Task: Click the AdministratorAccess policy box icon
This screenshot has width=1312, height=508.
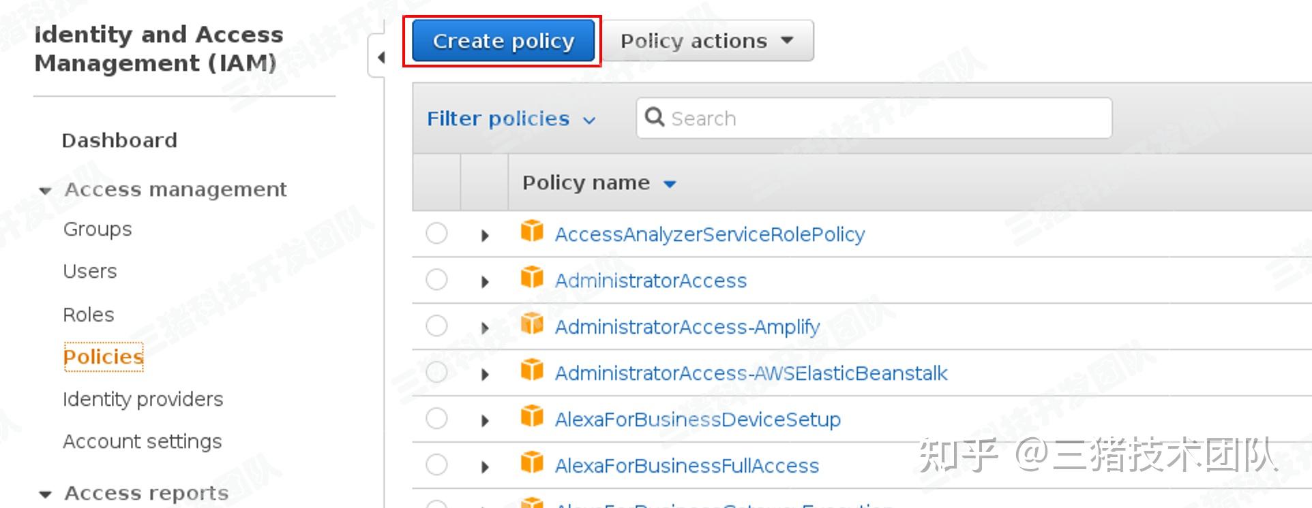Action: [532, 278]
